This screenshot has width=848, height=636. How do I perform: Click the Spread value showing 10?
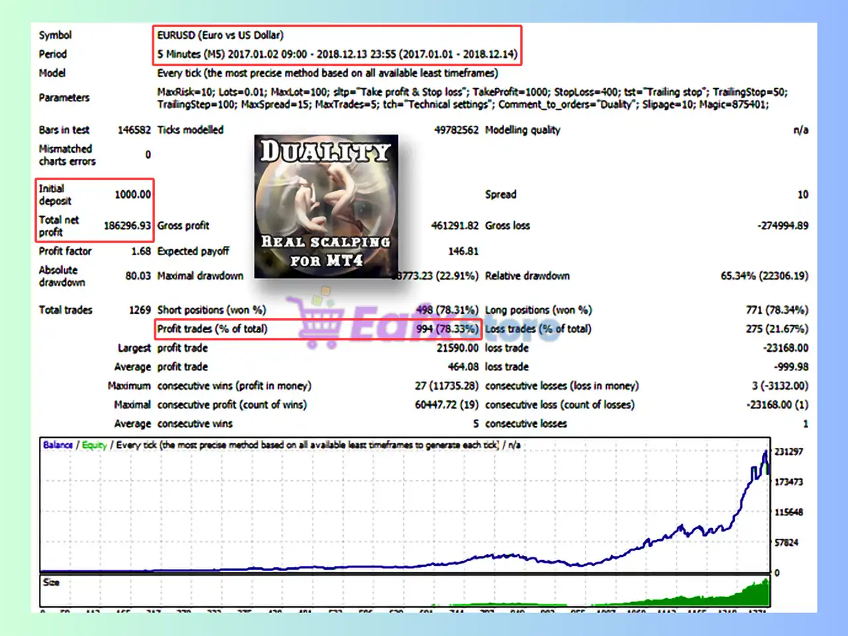click(x=802, y=194)
